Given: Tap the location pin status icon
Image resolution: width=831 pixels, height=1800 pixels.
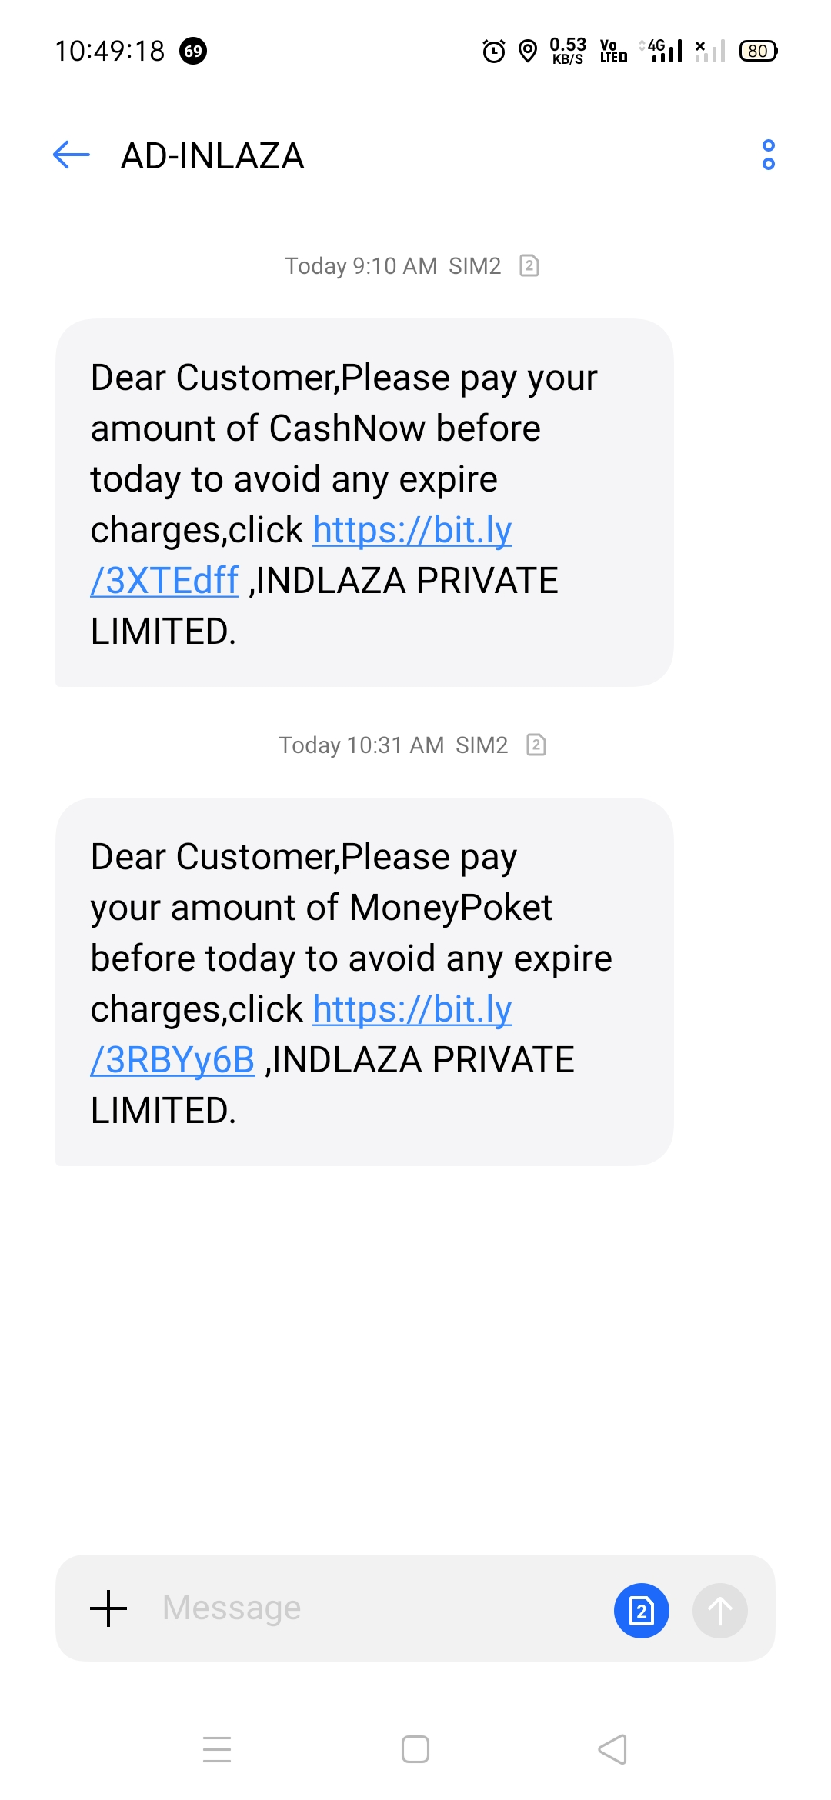Looking at the screenshot, I should tap(528, 52).
